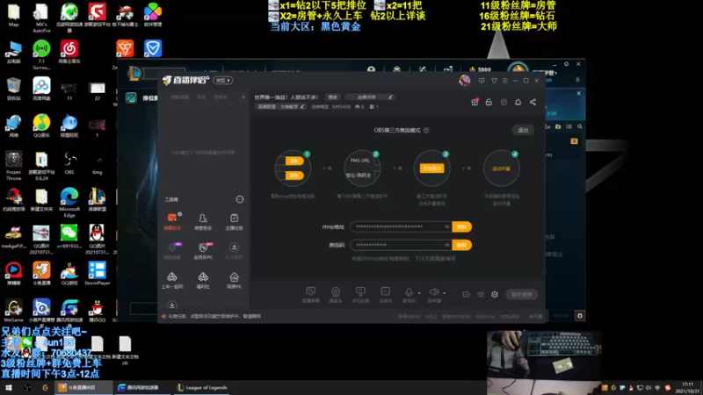The width and height of the screenshot is (703, 395).
Task: Reveal the rtmp address with eye icon
Action: pos(447,226)
